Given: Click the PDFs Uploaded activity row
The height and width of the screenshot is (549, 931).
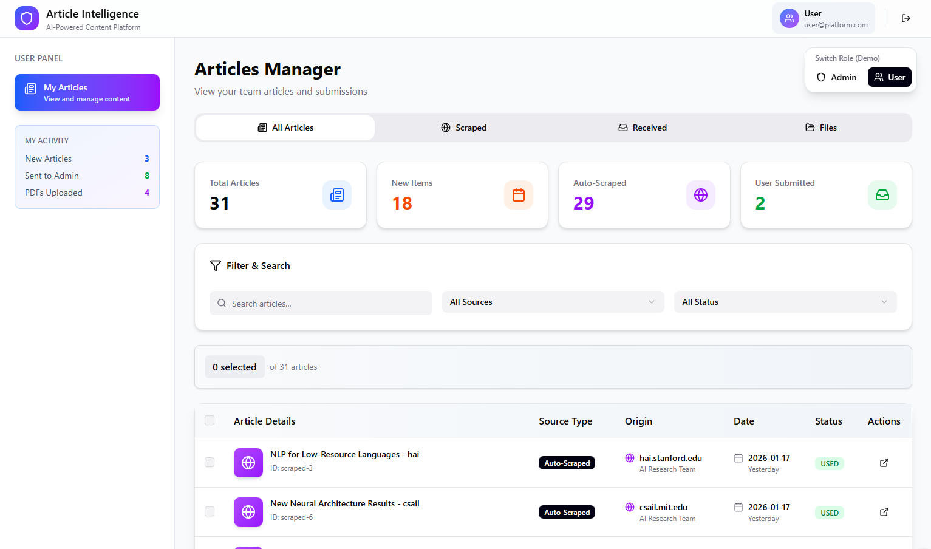Looking at the screenshot, I should [87, 193].
